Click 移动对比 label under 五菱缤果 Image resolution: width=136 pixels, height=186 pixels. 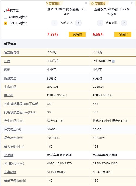pos(112,23)
